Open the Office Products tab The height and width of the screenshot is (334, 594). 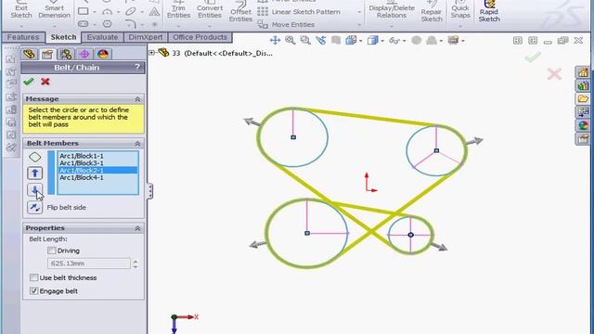200,37
